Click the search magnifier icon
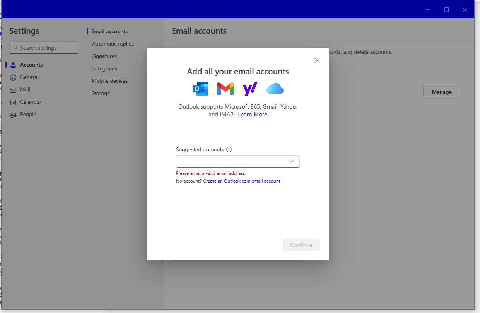 click(15, 48)
